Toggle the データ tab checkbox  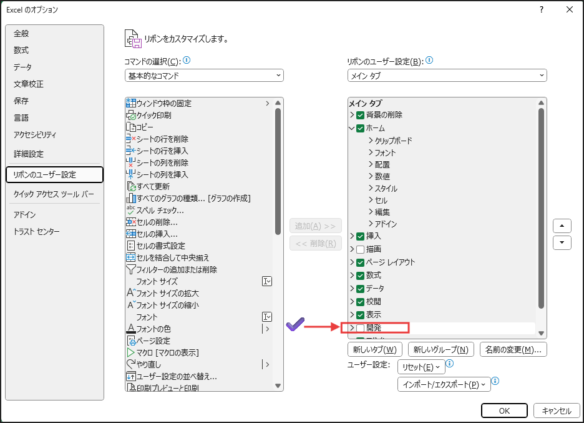point(360,289)
